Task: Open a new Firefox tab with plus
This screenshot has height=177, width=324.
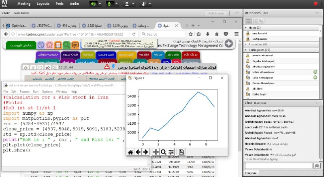Action: [193, 26]
